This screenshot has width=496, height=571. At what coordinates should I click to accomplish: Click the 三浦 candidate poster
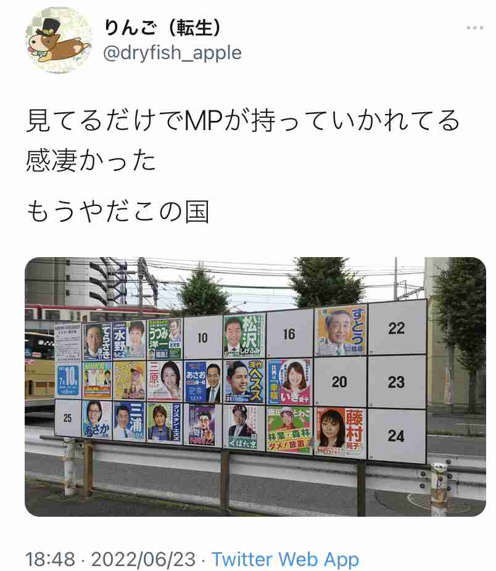[129, 421]
